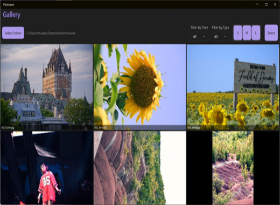The width and height of the screenshot is (280, 205).
Task: Open the castle hotel photo thumbnail
Action: click(47, 87)
